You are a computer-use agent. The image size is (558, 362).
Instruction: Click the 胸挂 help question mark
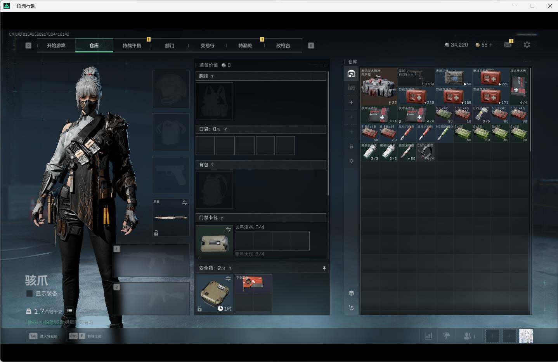[212, 76]
